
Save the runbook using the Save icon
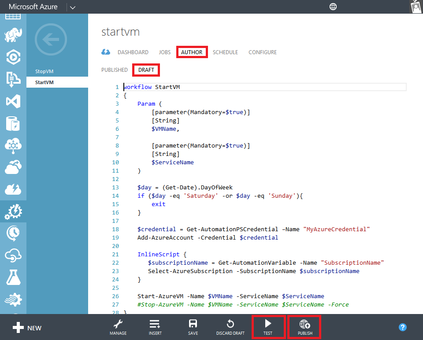click(x=193, y=327)
